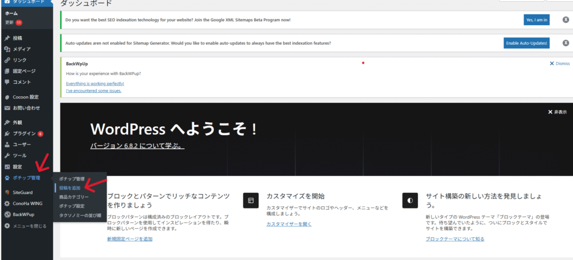Screen dimensions: 573x260
Task: Open the 固定ページ sidebar menu label
Action: click(25, 71)
